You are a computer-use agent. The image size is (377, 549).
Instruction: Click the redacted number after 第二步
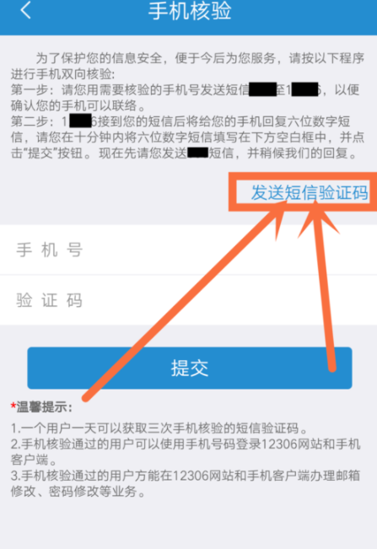[80, 121]
